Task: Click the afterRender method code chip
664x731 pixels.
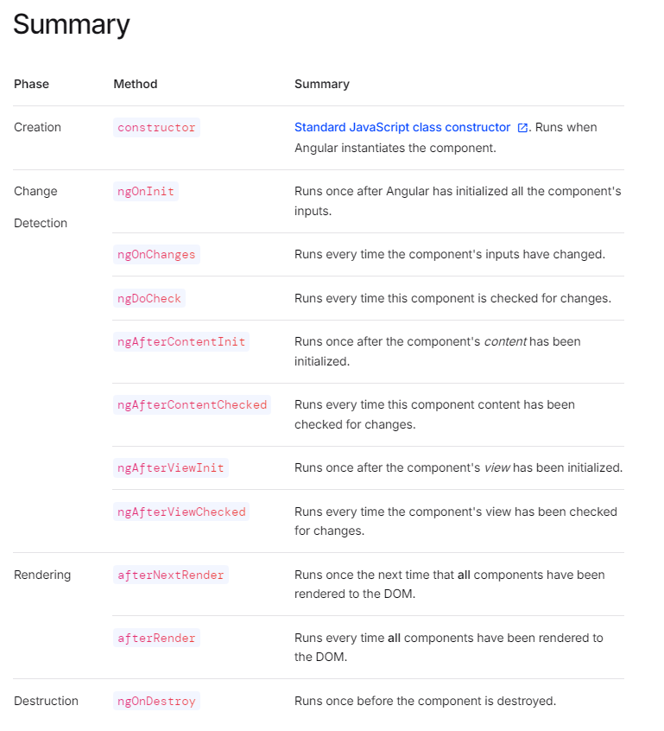Action: tap(156, 638)
